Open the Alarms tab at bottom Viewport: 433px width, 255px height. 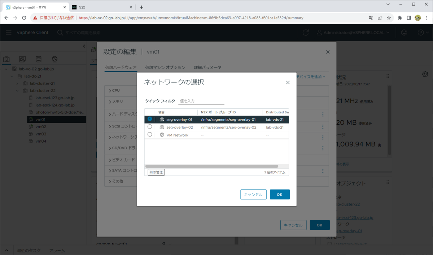coord(57,251)
